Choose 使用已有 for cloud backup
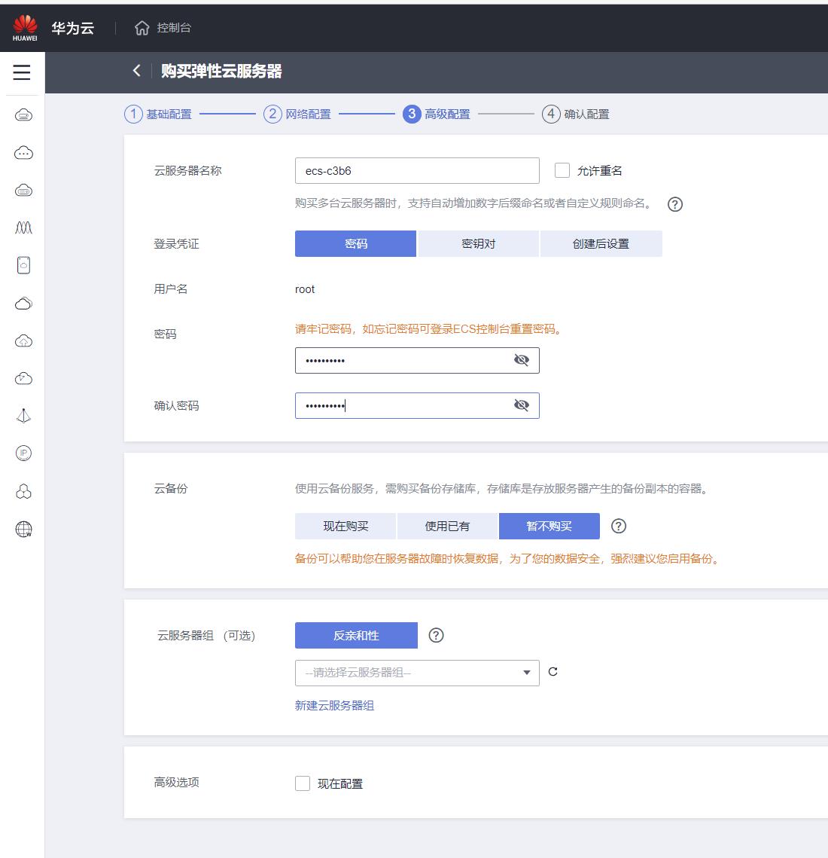The image size is (828, 858). [x=447, y=526]
